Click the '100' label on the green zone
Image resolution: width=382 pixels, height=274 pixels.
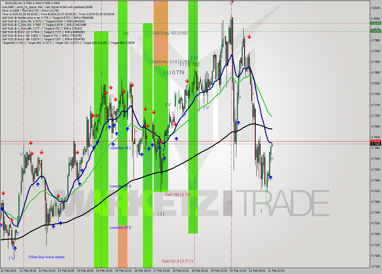point(126,33)
